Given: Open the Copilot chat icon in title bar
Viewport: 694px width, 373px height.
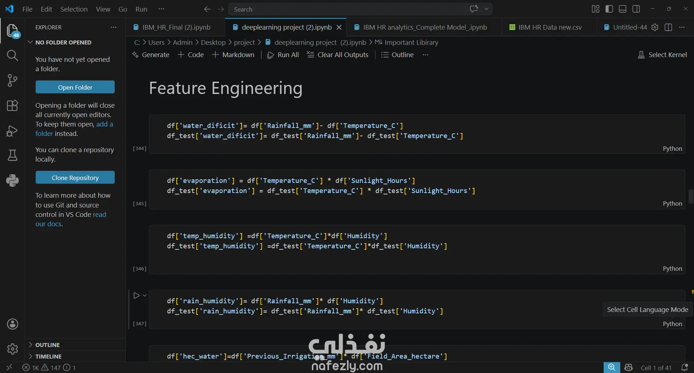Looking at the screenshot, I should point(474,9).
